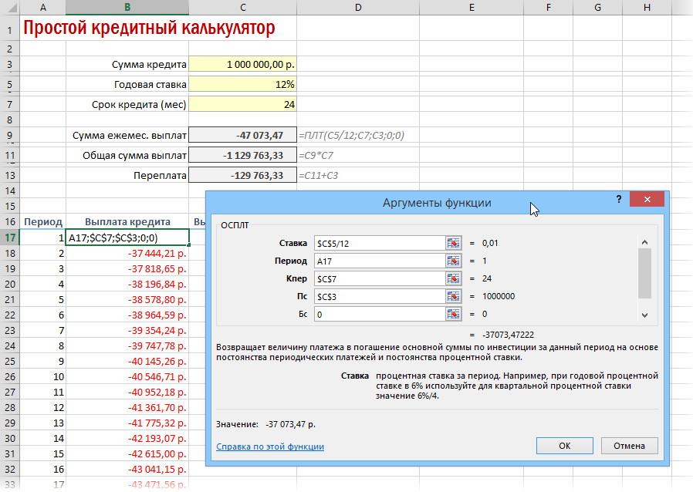Click range selector icon next to Период

click(x=453, y=261)
